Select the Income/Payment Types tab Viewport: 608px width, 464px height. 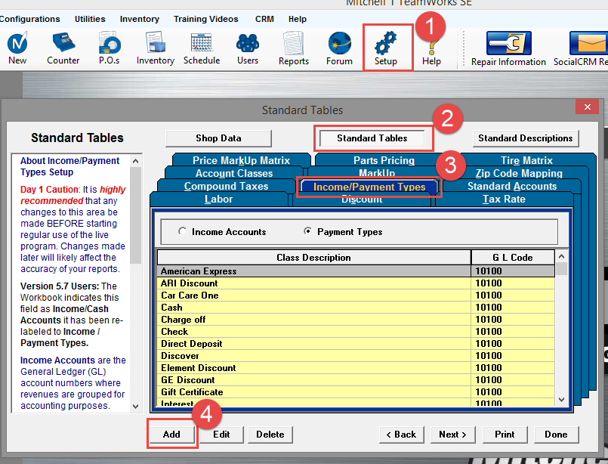point(369,187)
